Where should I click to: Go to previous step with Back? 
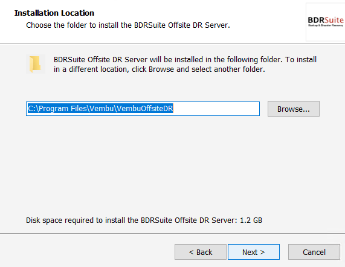(x=201, y=252)
